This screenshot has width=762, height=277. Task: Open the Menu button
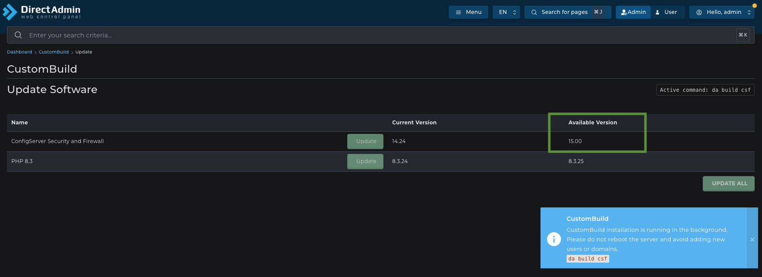click(x=468, y=12)
